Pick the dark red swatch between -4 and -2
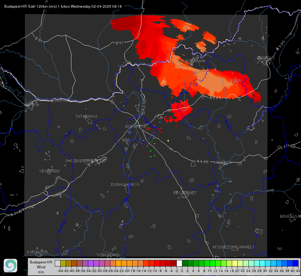The height and width of the screenshot is (276, 301). tap(174, 263)
